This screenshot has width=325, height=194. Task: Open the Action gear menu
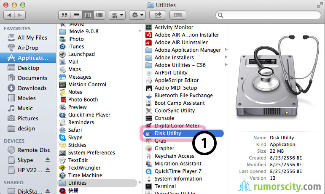click(x=137, y=15)
